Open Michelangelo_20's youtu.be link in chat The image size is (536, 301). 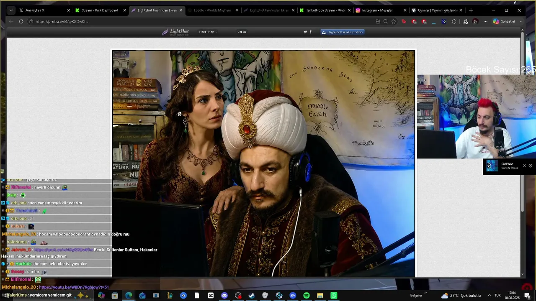click(74, 287)
